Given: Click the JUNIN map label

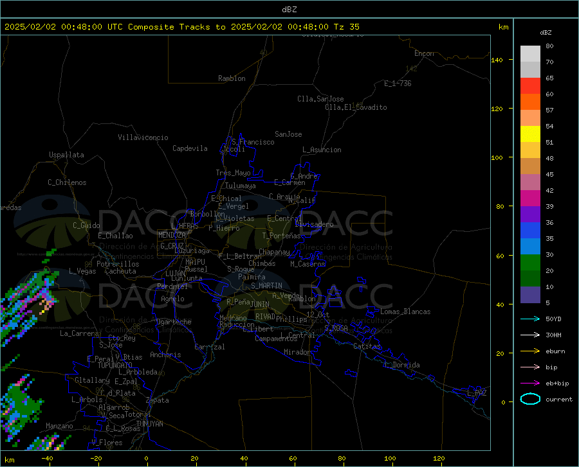Looking at the screenshot, I should [x=260, y=304].
